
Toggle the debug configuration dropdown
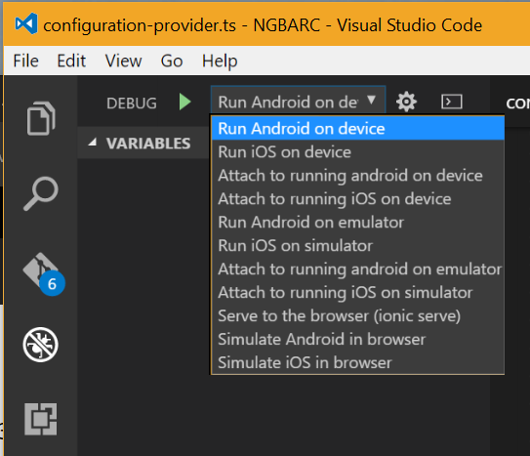click(x=298, y=102)
